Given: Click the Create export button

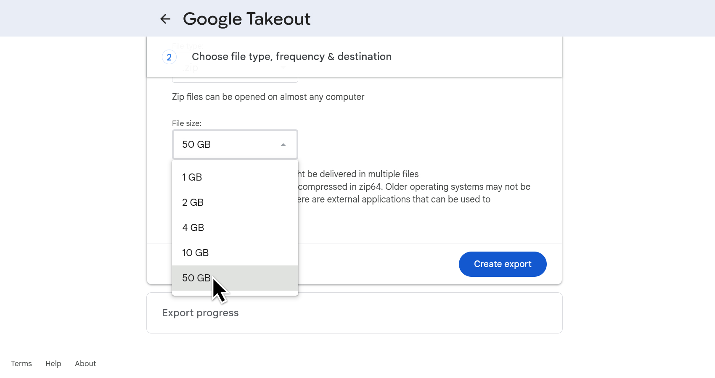Looking at the screenshot, I should tap(503, 264).
